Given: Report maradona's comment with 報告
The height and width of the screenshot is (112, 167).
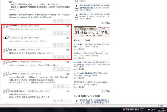Looking at the screenshot, I should 68,38.
